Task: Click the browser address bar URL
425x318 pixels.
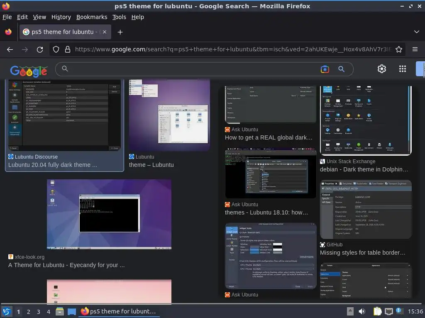Action: [233, 49]
